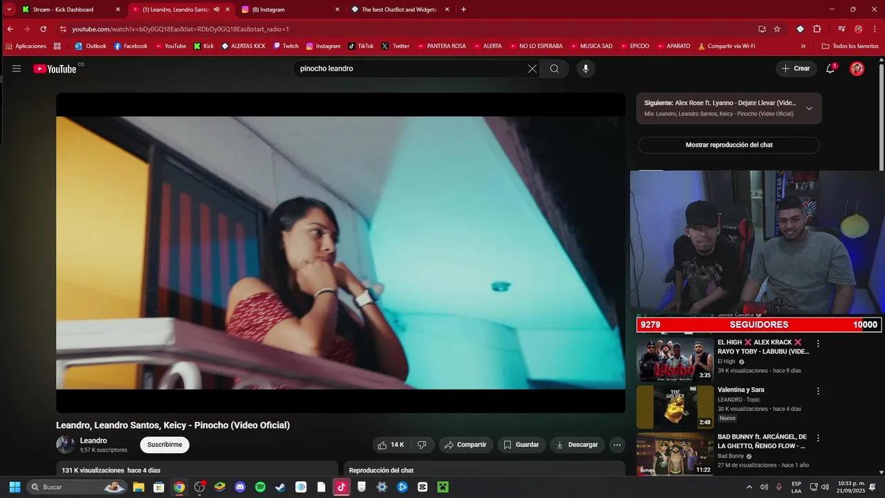Screen dimensions: 885x498
Task: Open Outlook bookmark
Action: click(x=91, y=46)
